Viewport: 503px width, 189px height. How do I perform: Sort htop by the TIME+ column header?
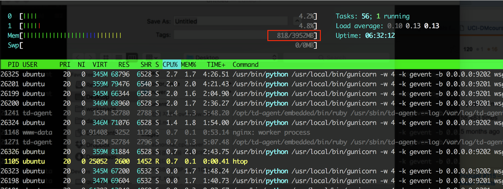(x=216, y=65)
